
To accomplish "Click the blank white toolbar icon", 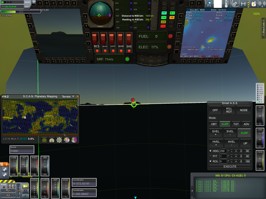I will pos(218,4).
